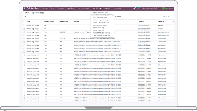
Task: Check the row created 07/22/2022 16:07:09
Action: 24,39
